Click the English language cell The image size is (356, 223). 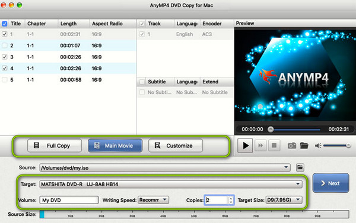(185, 34)
